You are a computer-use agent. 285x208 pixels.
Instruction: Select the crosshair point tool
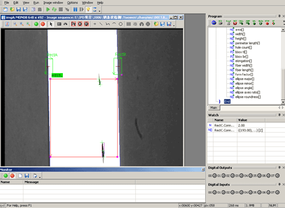pos(95,24)
